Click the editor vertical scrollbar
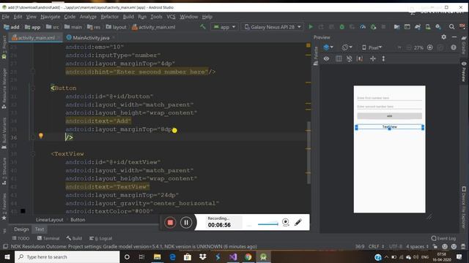 (309, 152)
